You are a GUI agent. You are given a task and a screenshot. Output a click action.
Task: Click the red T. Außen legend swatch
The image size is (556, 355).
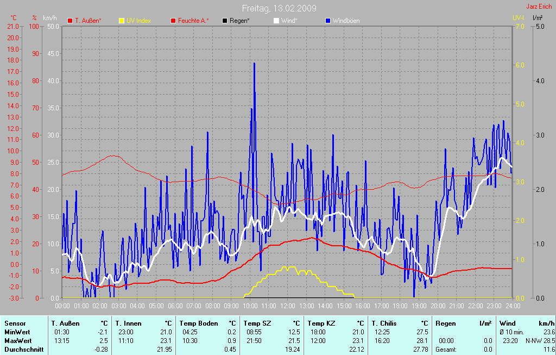[70, 21]
